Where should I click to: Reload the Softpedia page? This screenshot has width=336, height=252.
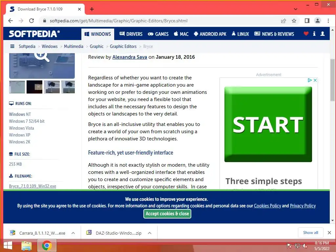tap(31, 21)
